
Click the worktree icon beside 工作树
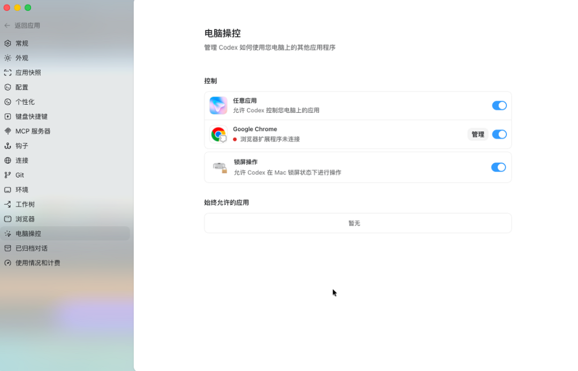point(7,204)
